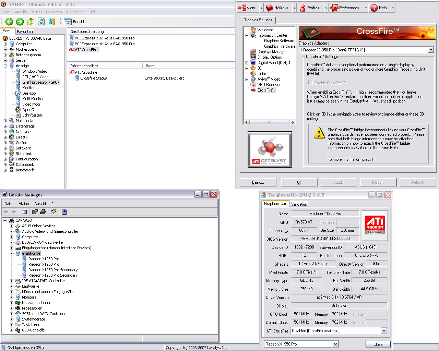Expand Prozessoren node in Geräte-Manager
This screenshot has height=351, width=439.
11,308
